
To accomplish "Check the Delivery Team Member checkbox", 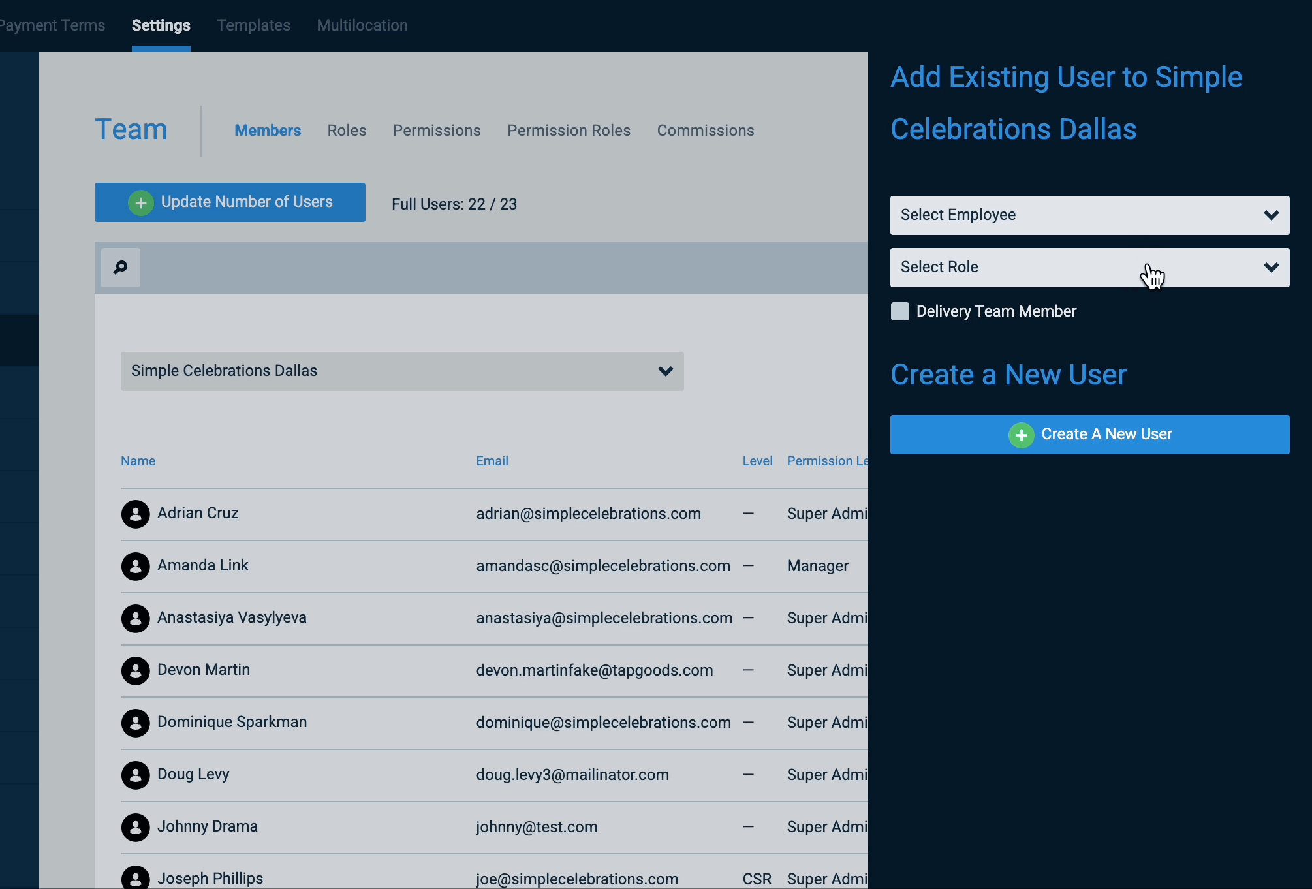I will tap(900, 311).
